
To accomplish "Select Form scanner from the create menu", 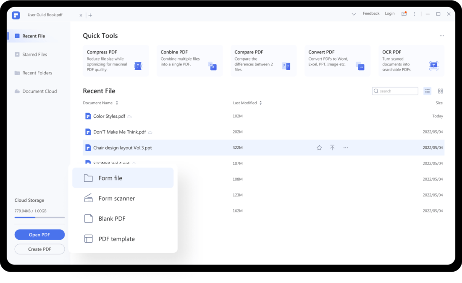I will pyautogui.click(x=116, y=198).
